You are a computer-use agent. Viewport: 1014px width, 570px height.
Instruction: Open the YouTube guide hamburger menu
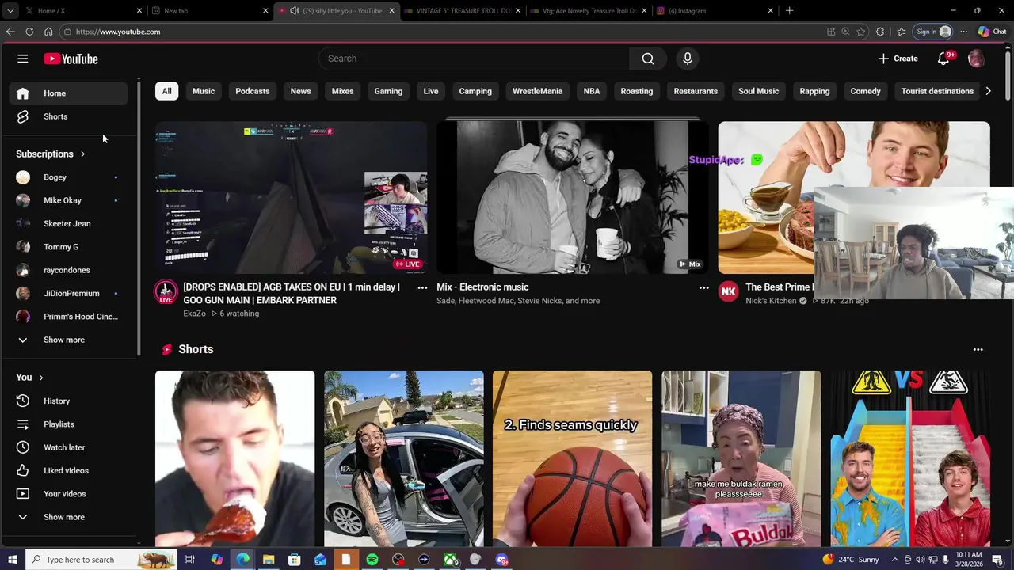(22, 59)
